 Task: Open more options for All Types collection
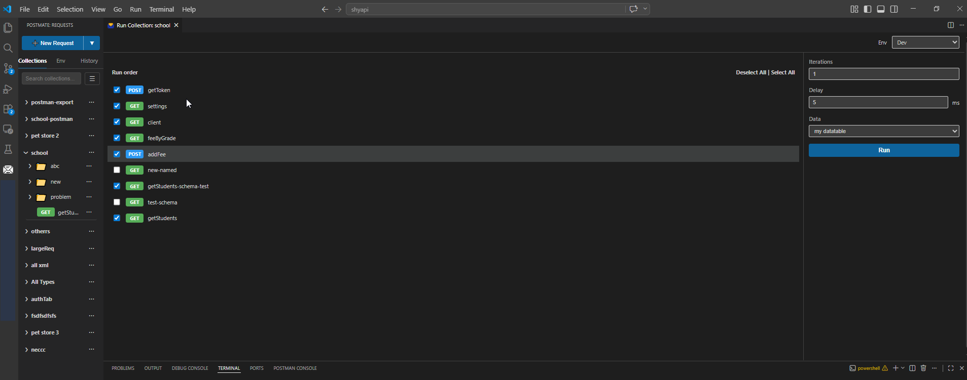pyautogui.click(x=91, y=282)
